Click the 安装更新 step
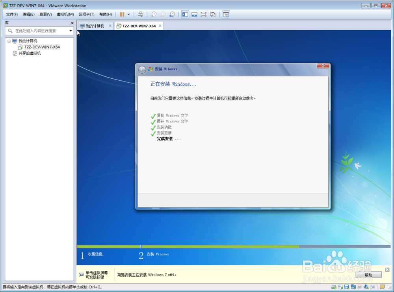 pos(164,133)
